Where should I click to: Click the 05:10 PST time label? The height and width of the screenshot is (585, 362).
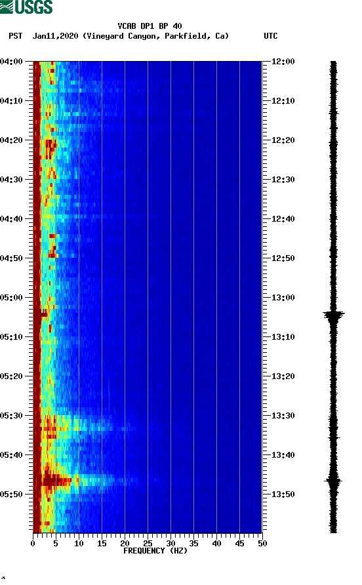(11, 337)
